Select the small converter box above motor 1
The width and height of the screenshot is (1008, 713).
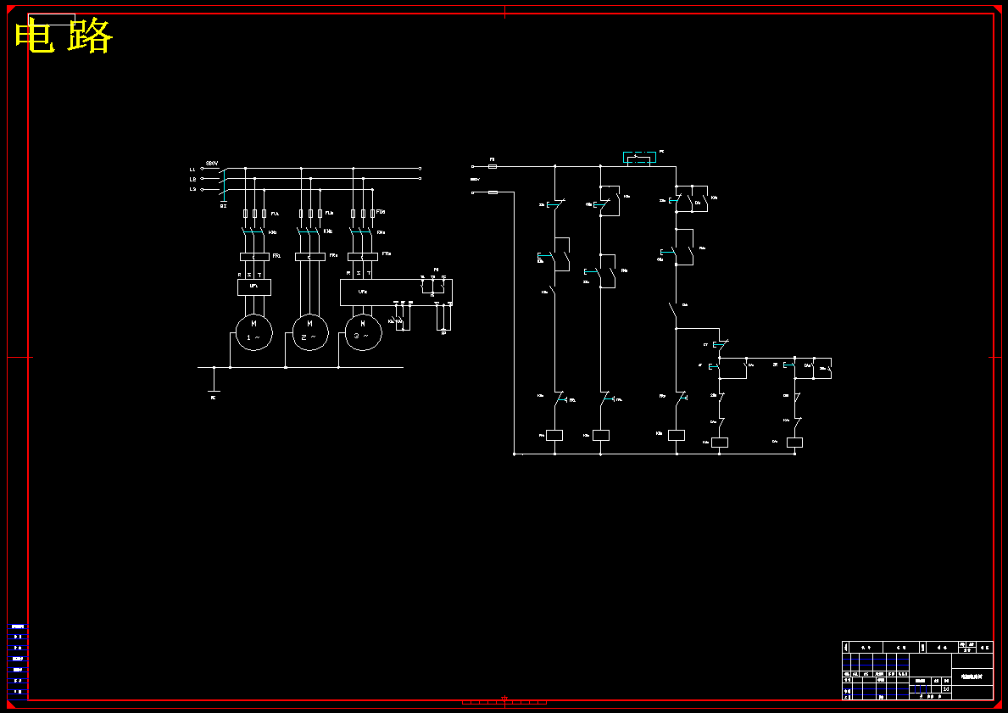click(254, 287)
